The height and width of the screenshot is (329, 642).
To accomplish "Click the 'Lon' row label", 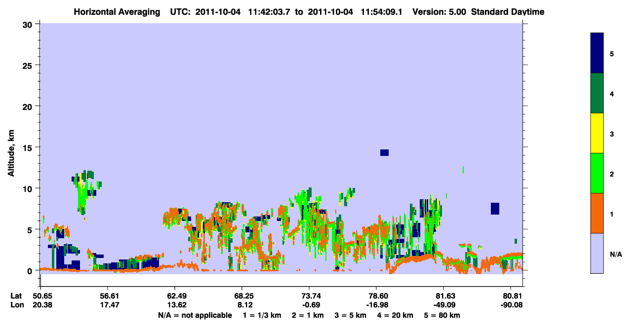I will pyautogui.click(x=16, y=305).
